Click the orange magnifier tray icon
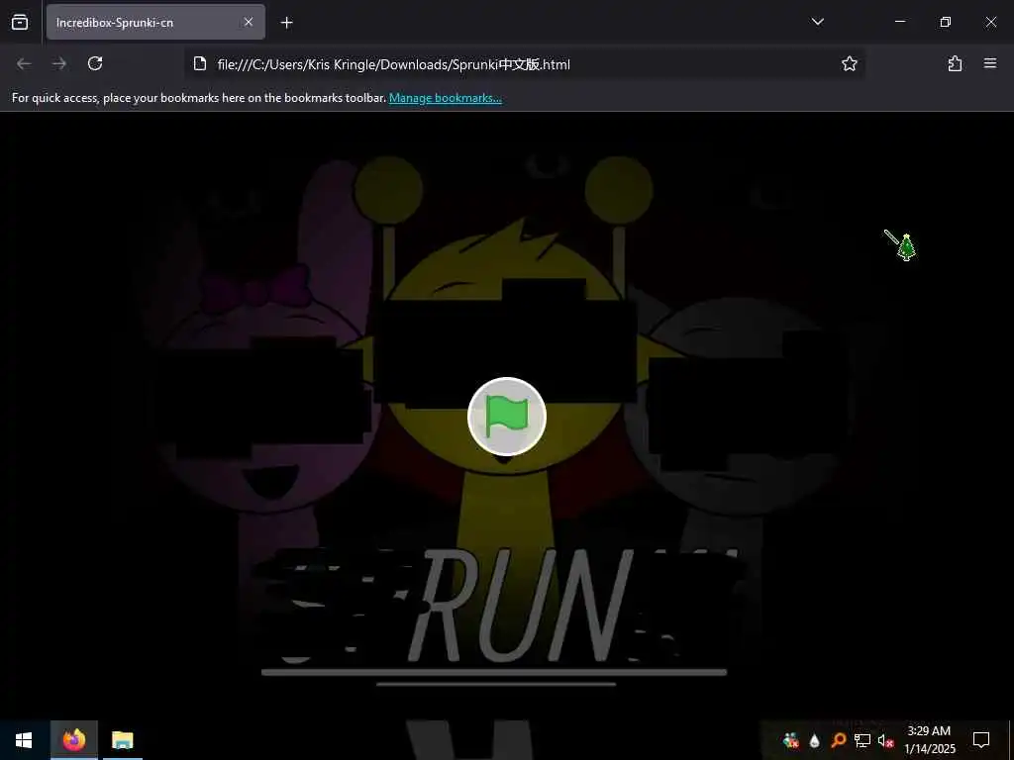This screenshot has height=760, width=1014. click(x=838, y=740)
